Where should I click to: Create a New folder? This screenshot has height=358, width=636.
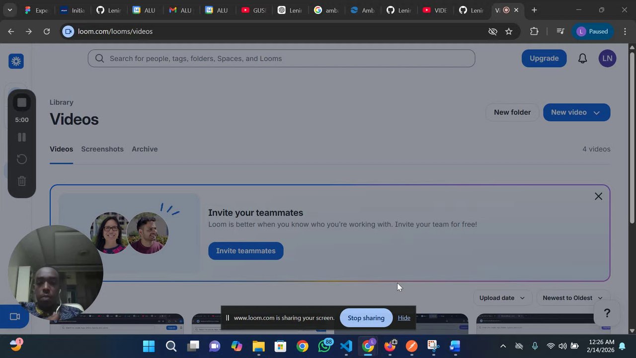(x=512, y=112)
